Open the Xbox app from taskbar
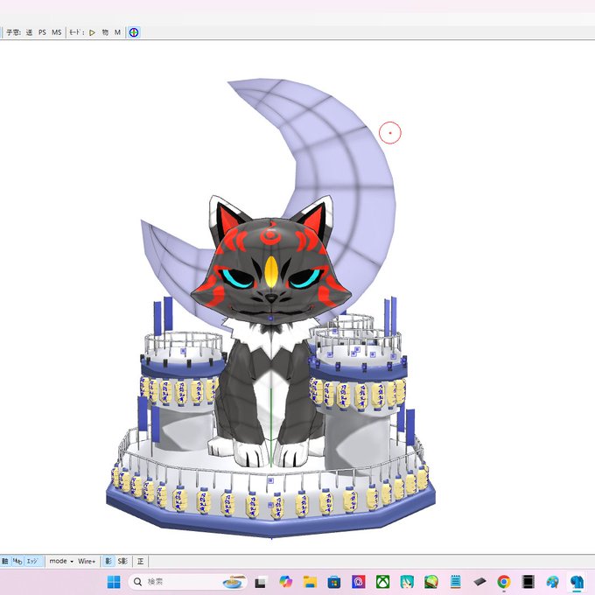 point(383,582)
